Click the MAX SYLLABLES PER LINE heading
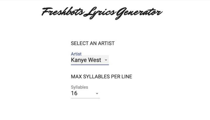210x120 pixels. (101, 77)
